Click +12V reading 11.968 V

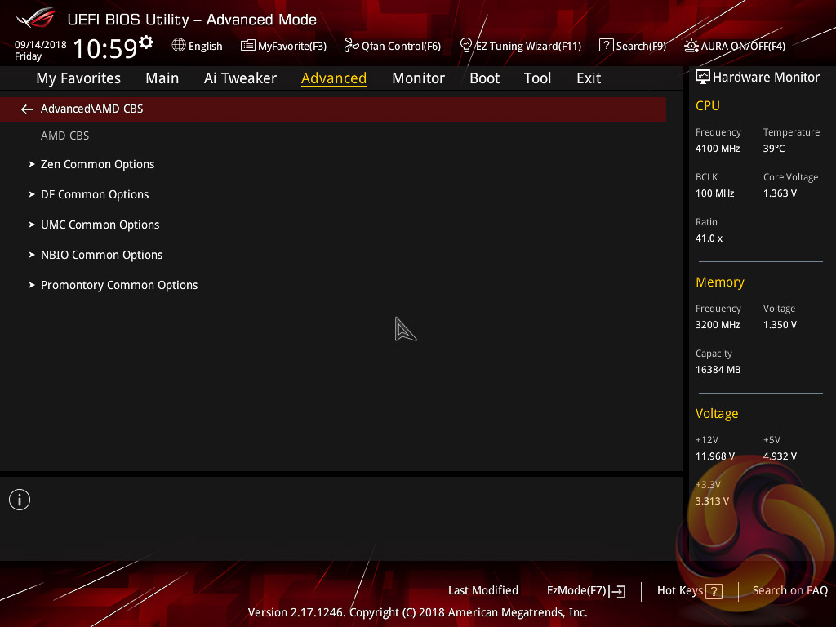pyautogui.click(x=715, y=456)
